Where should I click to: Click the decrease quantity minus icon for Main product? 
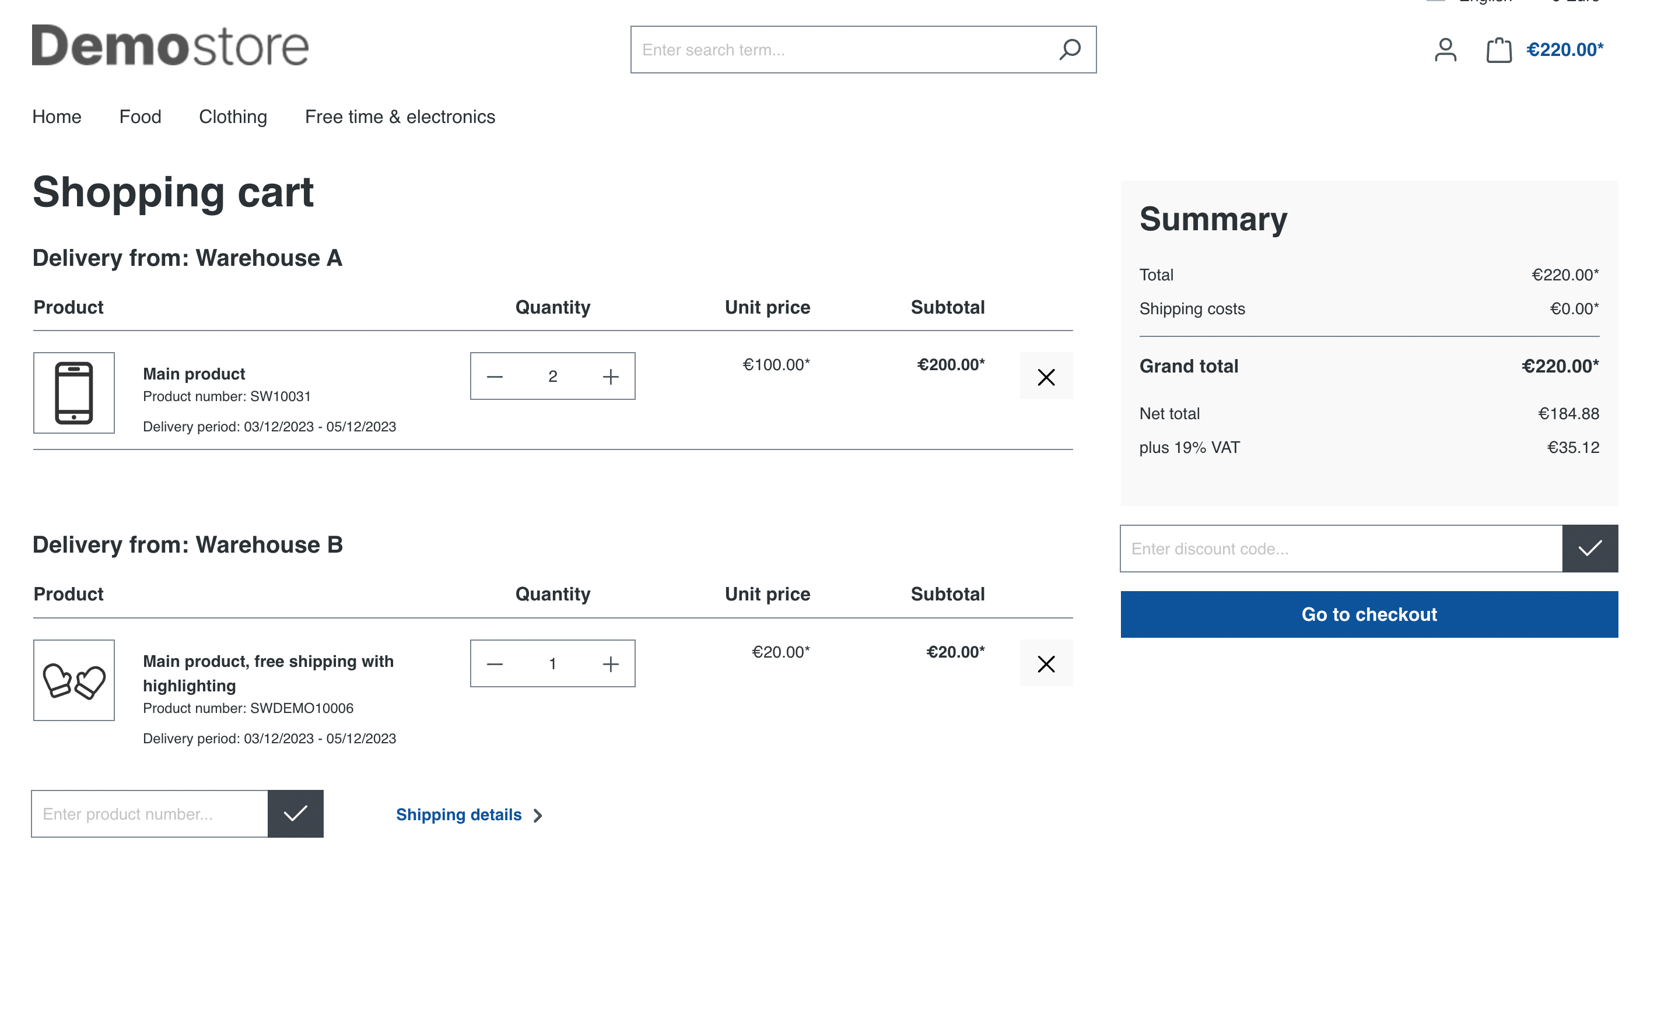(x=495, y=375)
